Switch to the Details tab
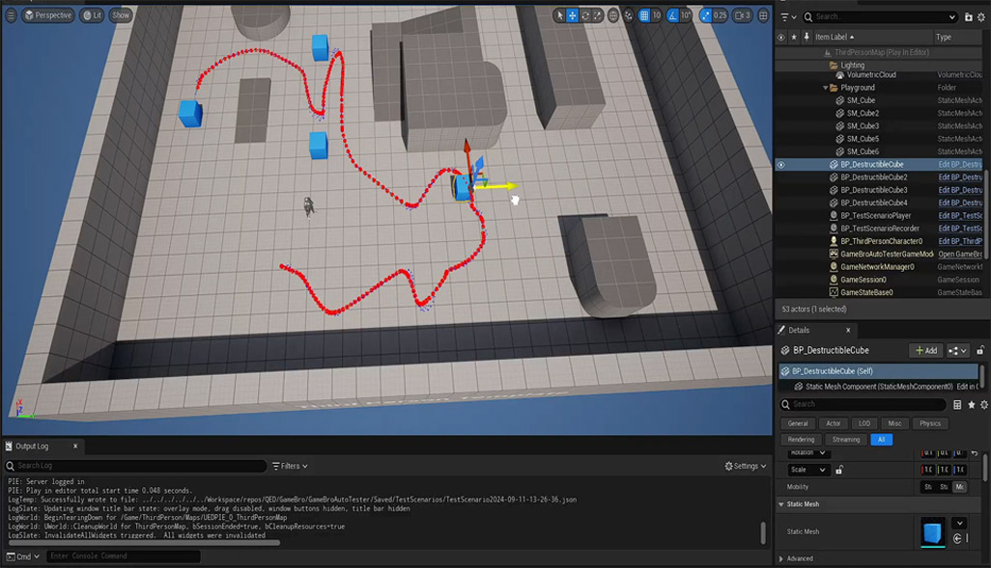 tap(798, 330)
